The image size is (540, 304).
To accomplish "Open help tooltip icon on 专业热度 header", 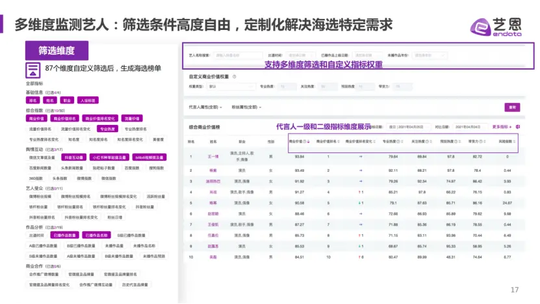I will tap(398, 141).
